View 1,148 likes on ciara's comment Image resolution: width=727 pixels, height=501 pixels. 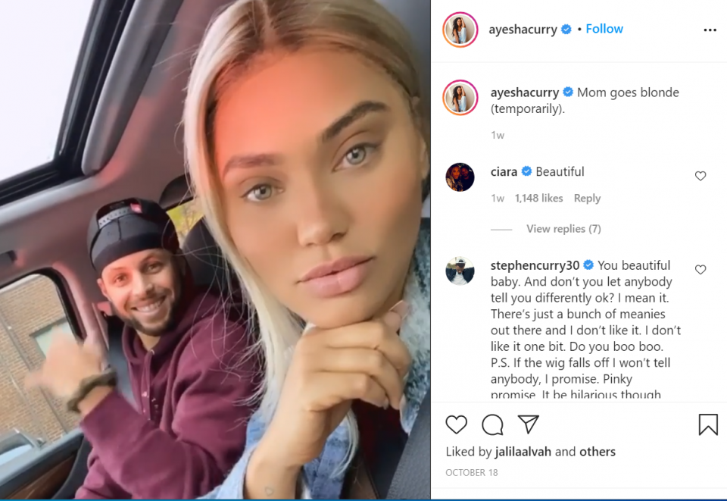[538, 199]
